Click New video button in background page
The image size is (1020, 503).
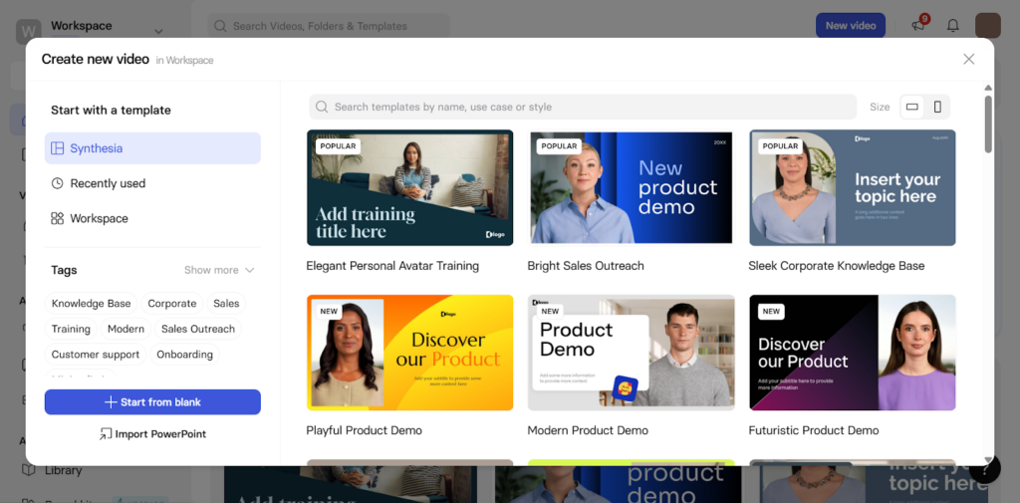click(851, 25)
